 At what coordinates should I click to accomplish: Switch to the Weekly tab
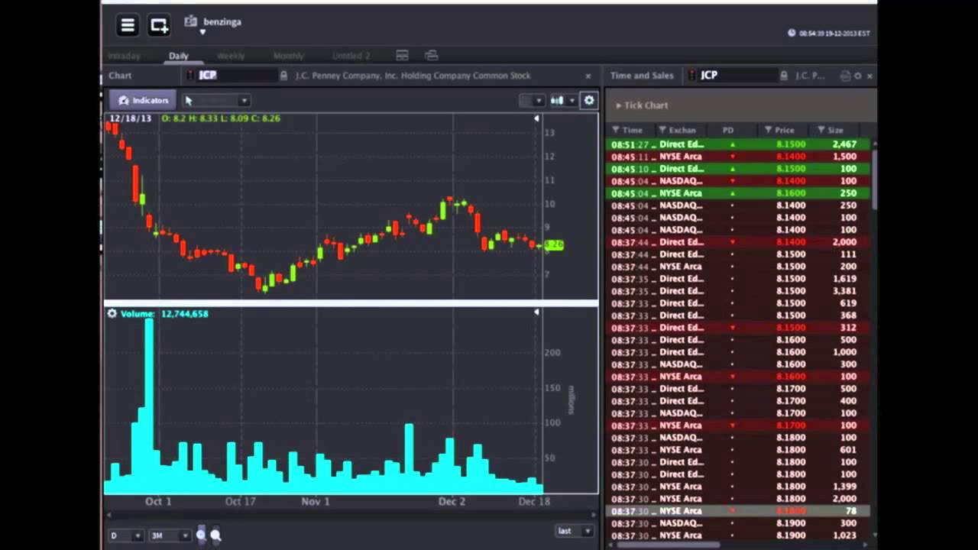(231, 56)
